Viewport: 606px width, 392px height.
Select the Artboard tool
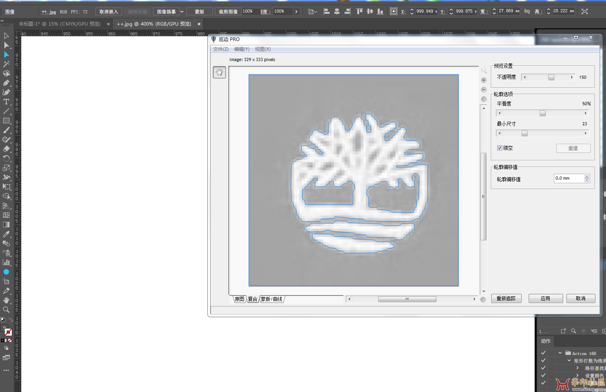click(x=6, y=281)
